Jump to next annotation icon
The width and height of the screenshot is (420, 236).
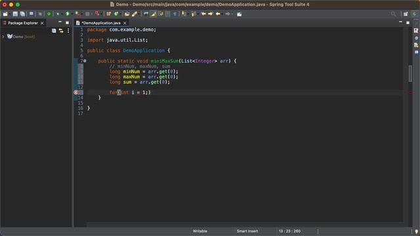coord(184,14)
